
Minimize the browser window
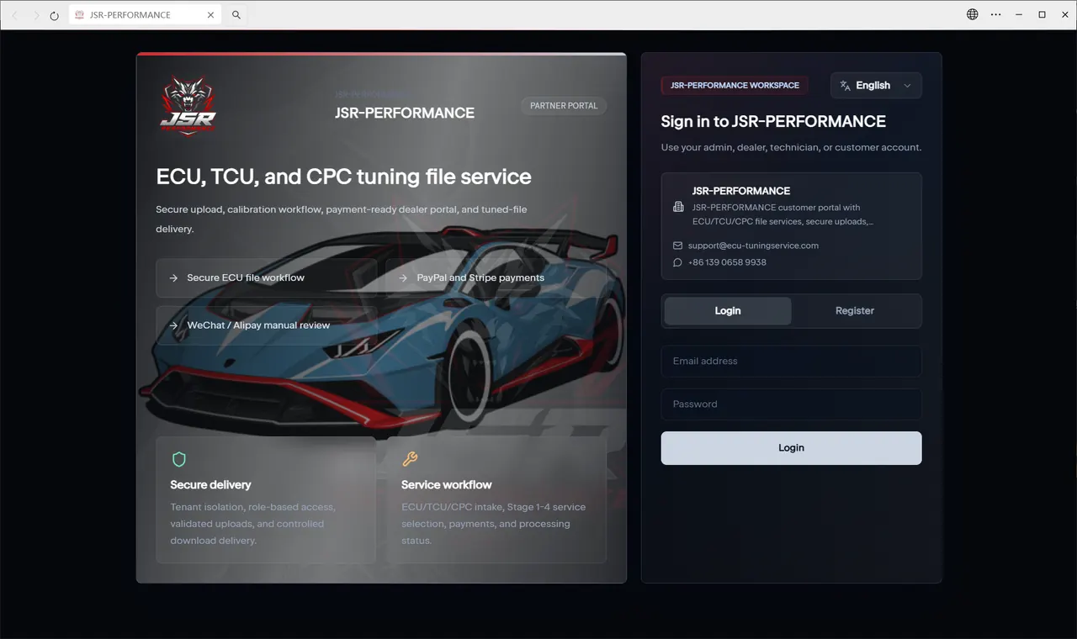click(x=1019, y=14)
